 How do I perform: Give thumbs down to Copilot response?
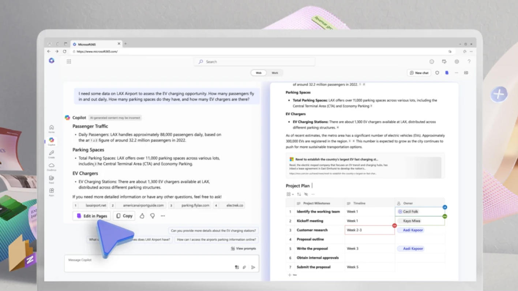152,216
